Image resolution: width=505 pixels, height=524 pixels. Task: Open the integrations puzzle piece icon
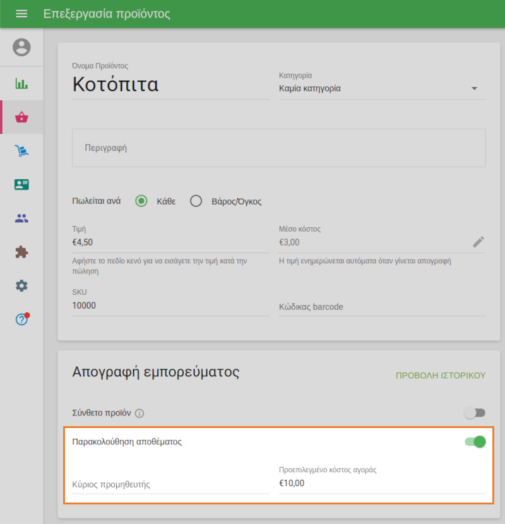21,252
